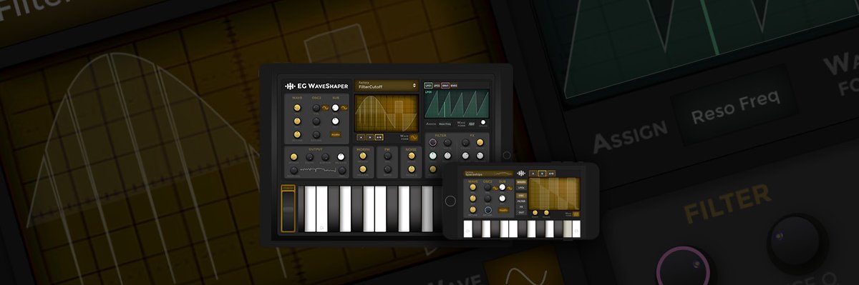Click the A>B copy button on tablet
The height and width of the screenshot is (285, 859).
pyautogui.click(x=379, y=137)
